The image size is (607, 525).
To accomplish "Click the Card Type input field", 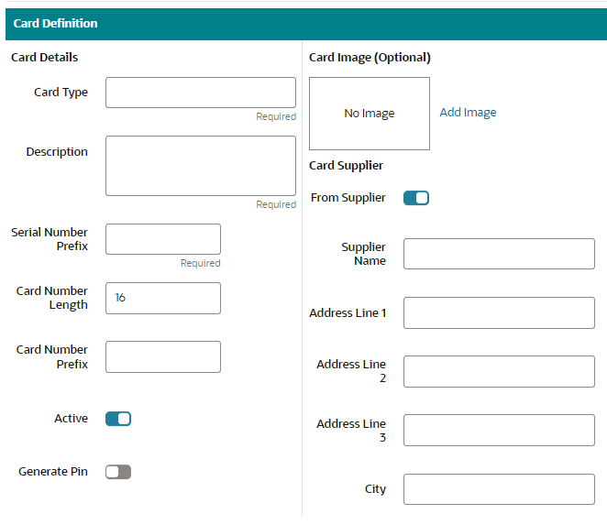I will 201,93.
